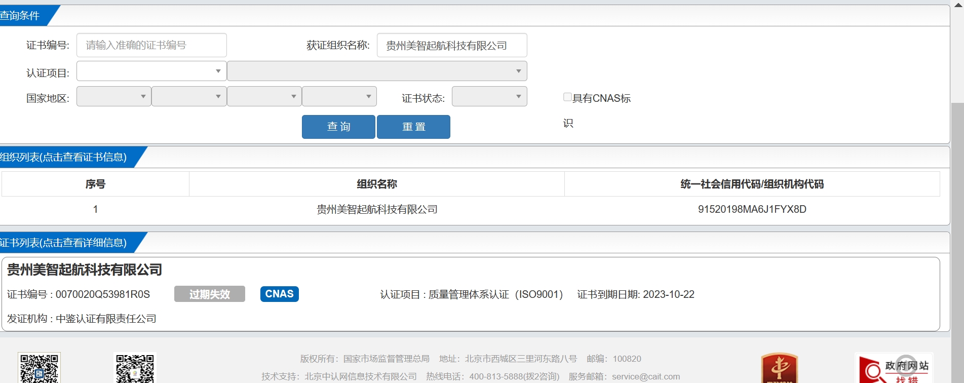Click the hotline 400-813-5888 text
Viewport: 964px width, 383px height.
coord(514,376)
